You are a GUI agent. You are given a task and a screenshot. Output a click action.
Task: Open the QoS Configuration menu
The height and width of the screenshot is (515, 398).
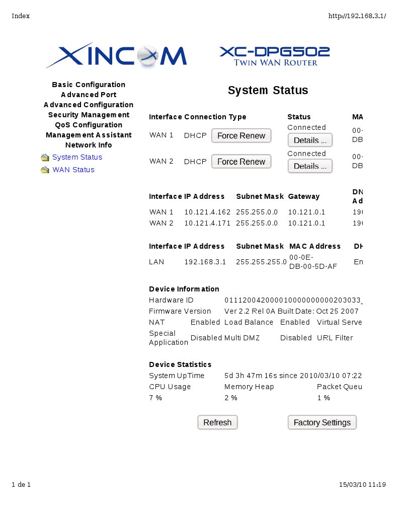[x=89, y=125]
